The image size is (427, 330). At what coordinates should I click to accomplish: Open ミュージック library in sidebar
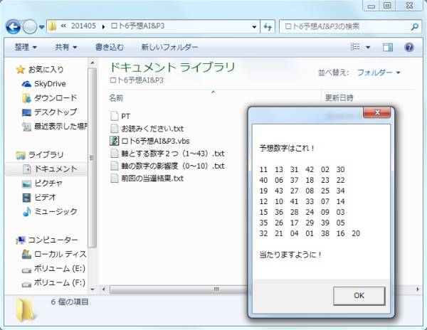tap(50, 211)
